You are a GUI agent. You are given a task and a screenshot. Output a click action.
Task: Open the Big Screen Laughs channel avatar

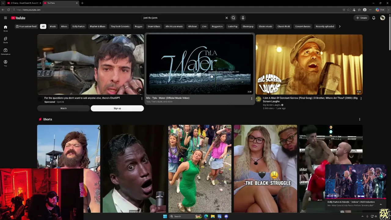pos(258,100)
